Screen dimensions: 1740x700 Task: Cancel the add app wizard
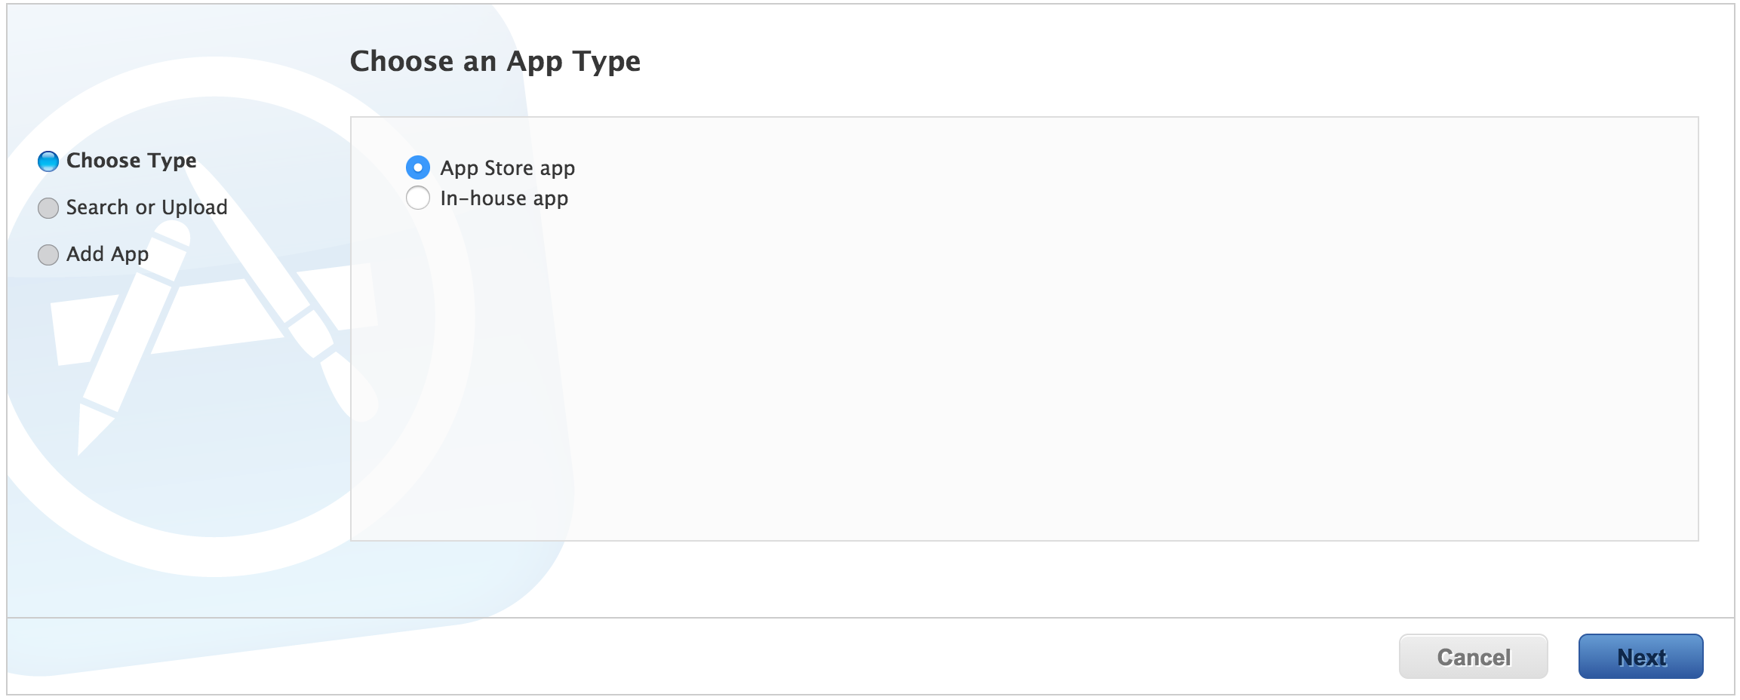point(1473,656)
